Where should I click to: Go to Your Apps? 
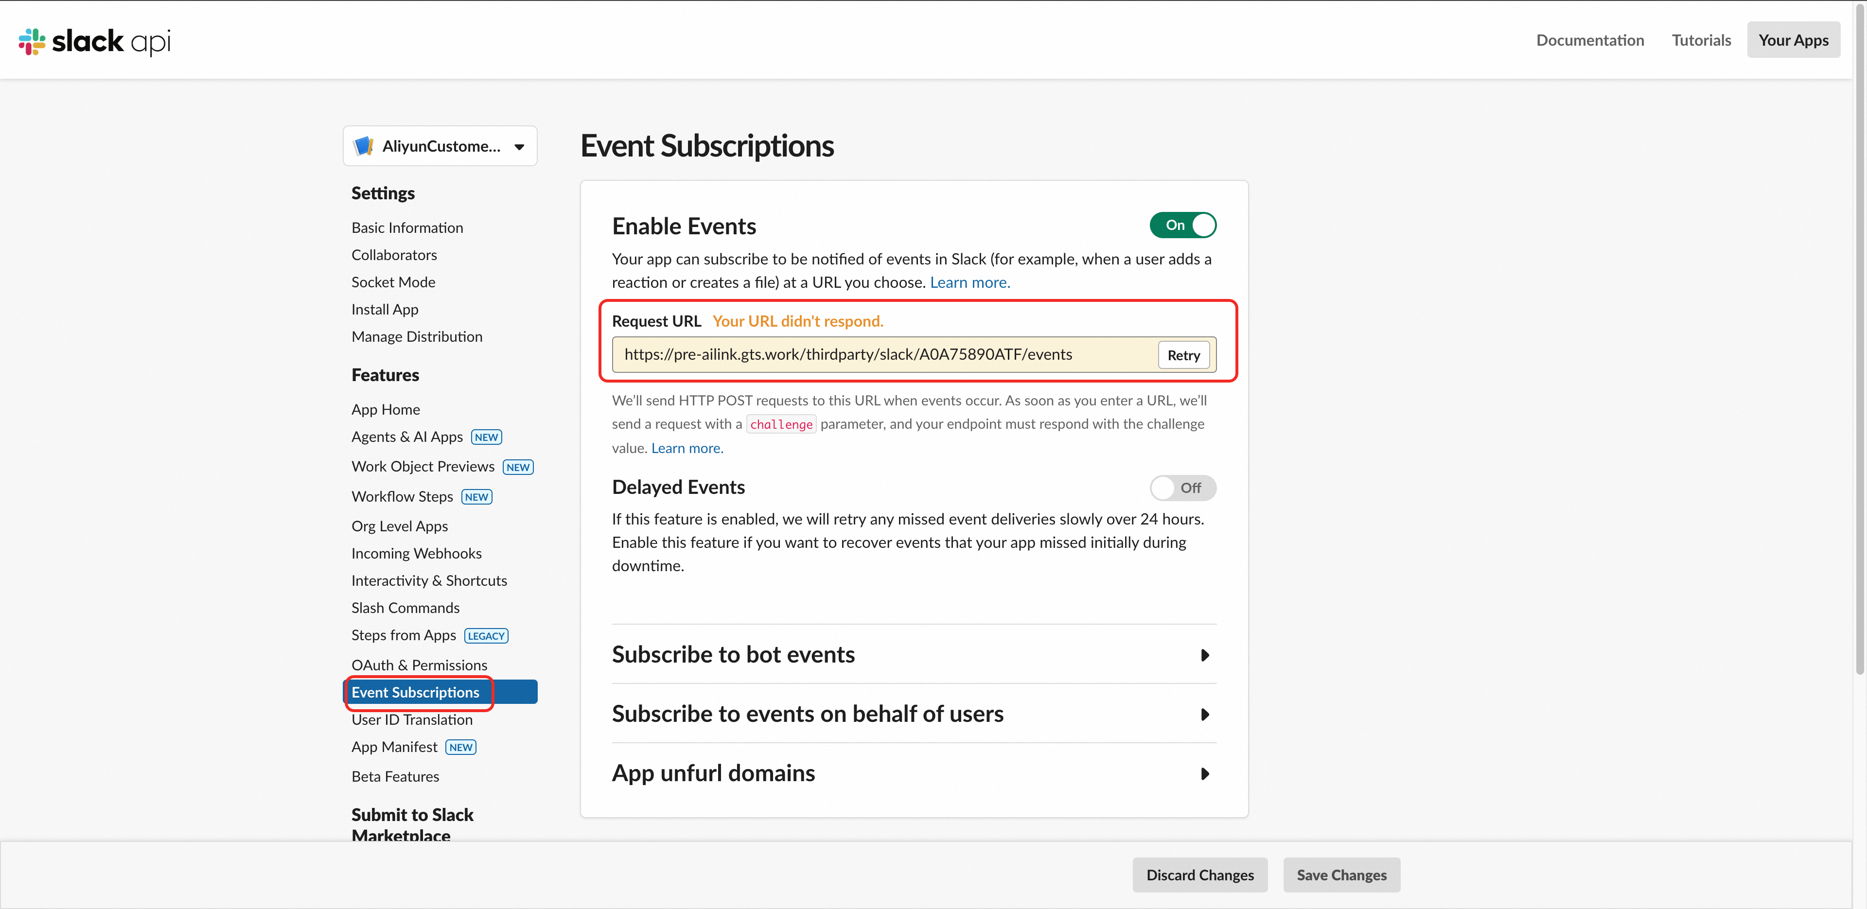[x=1793, y=40]
